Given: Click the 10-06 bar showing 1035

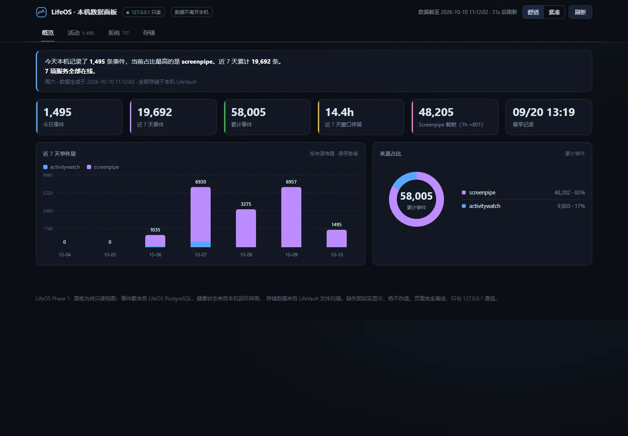Looking at the screenshot, I should (155, 241).
